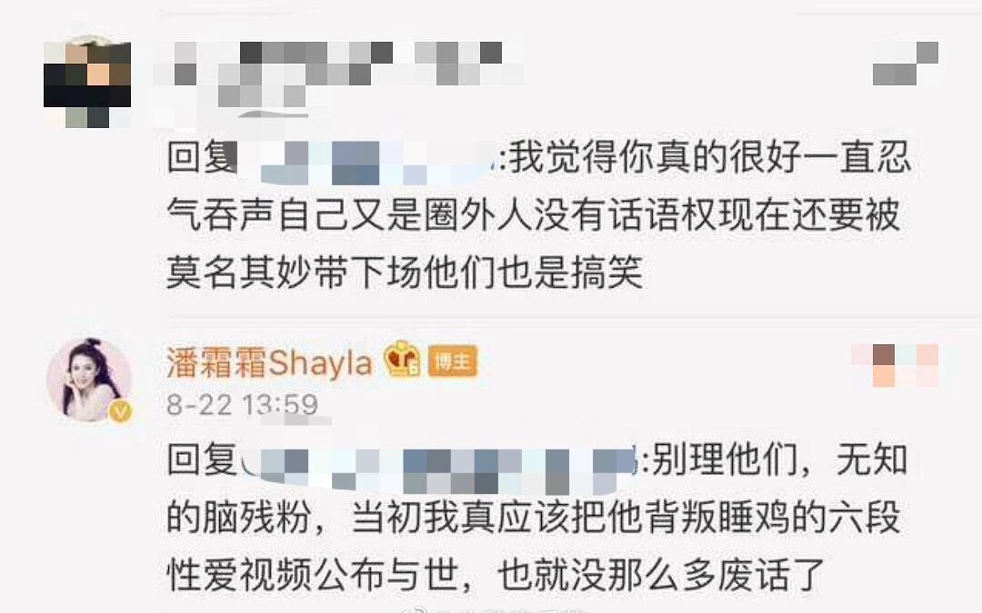The height and width of the screenshot is (613, 982).
Task: Click the line 莫名其妙带下场他们也是搞笑
Action: pyautogui.click(x=405, y=272)
